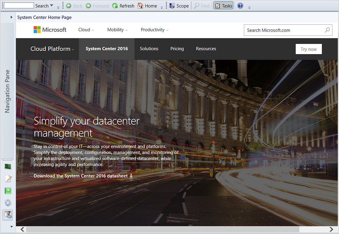339x234 pixels.
Task: Expand the Cloud Platform dropdown
Action: coord(52,49)
